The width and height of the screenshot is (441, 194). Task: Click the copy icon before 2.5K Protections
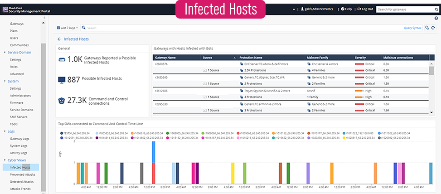click(x=241, y=70)
